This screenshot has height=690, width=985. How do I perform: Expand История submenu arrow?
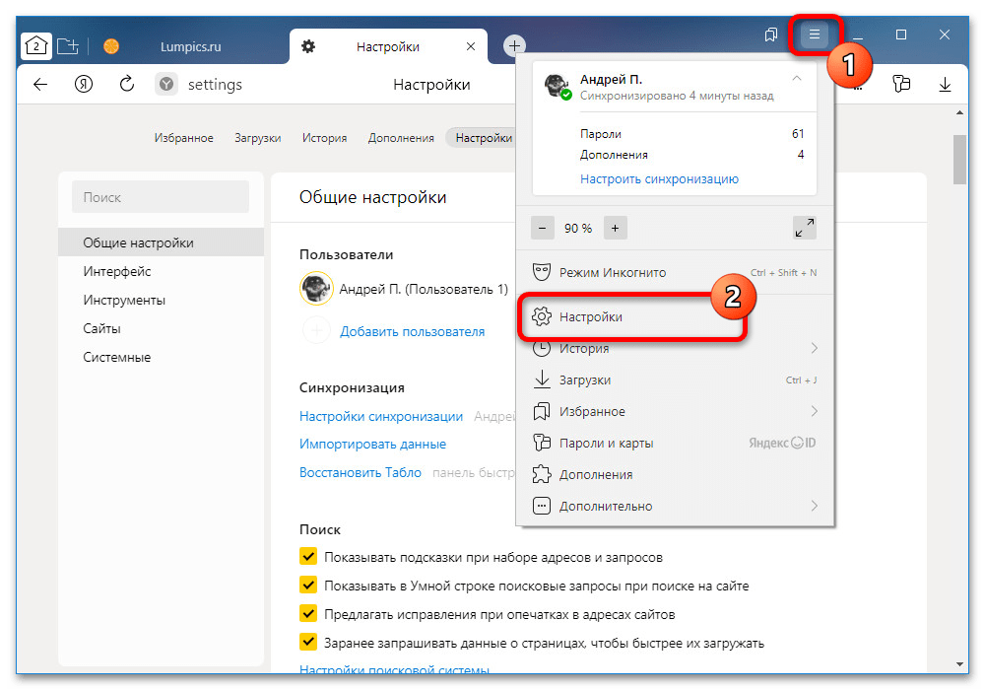pos(815,348)
